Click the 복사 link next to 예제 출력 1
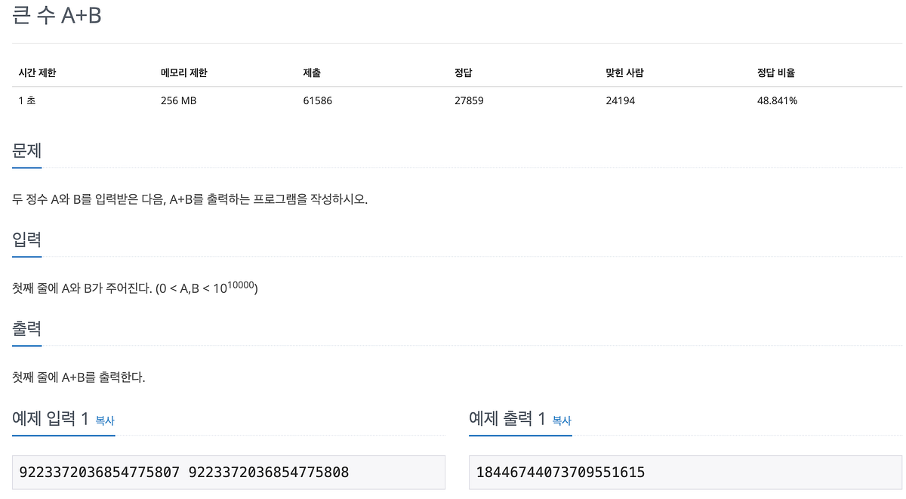906x499 pixels. [560, 422]
